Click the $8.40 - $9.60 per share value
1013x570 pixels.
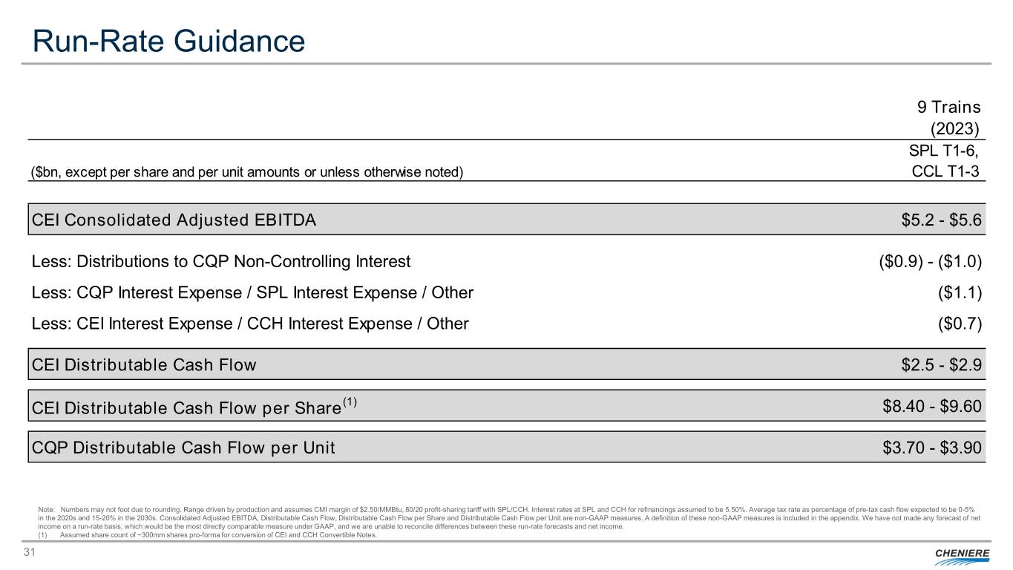click(932, 406)
